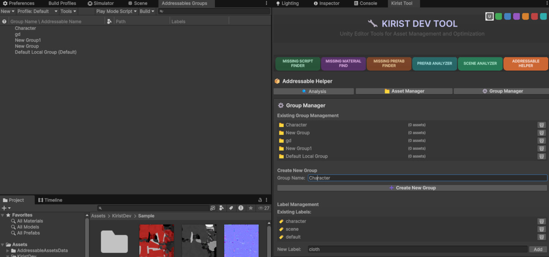Switch to the Console tab

366,3
